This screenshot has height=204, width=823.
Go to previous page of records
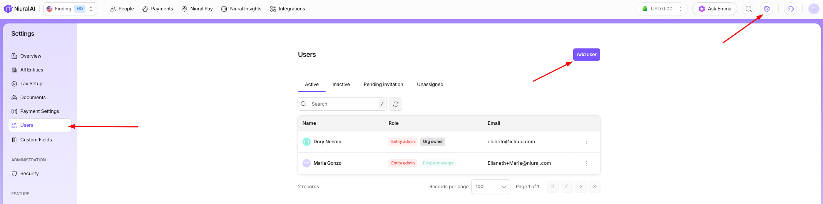(x=567, y=187)
